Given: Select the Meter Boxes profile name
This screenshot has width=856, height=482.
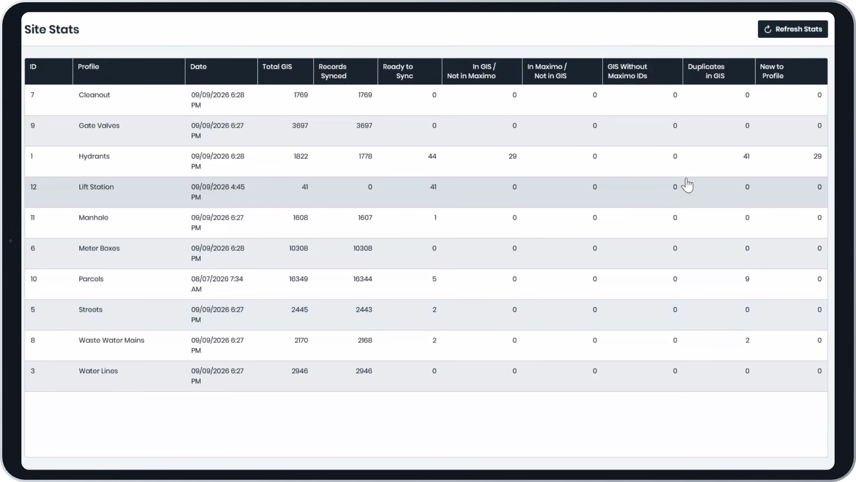Looking at the screenshot, I should 99,248.
